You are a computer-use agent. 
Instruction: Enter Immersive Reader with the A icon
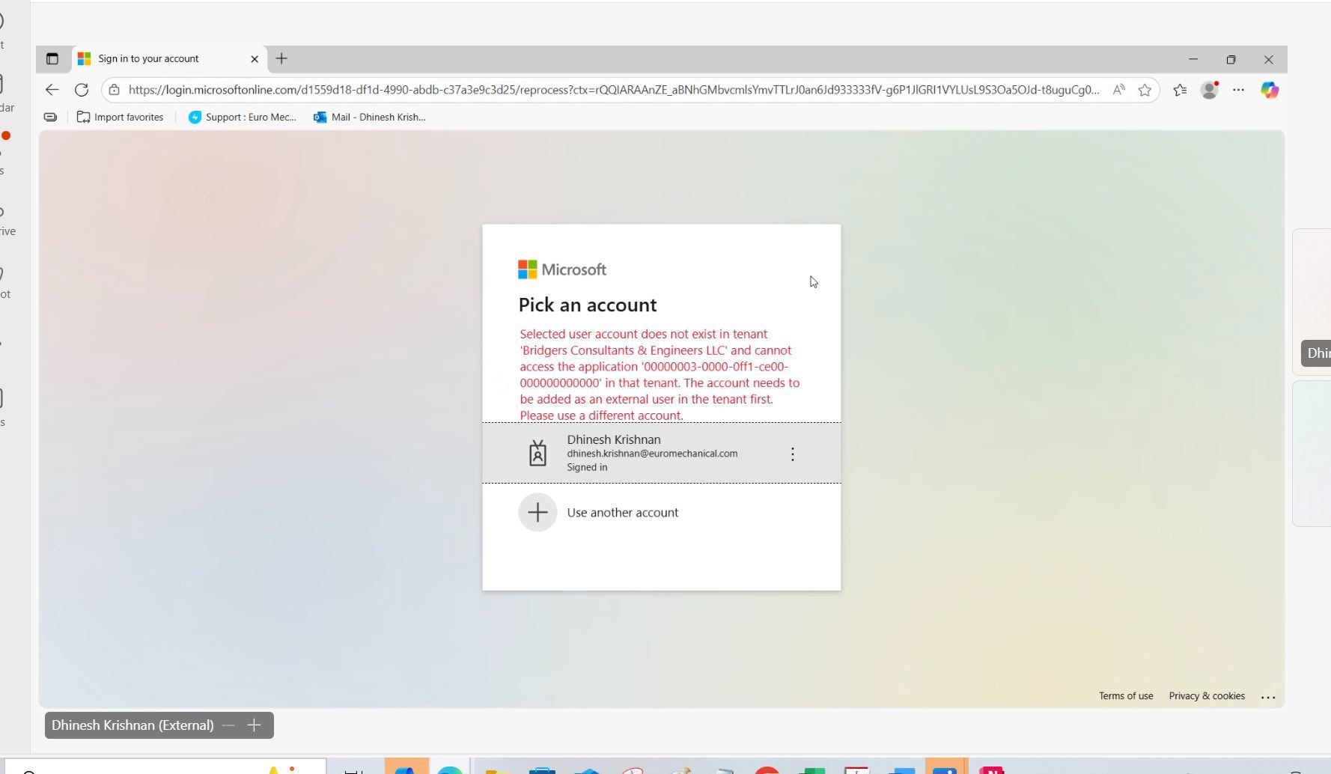click(1119, 90)
